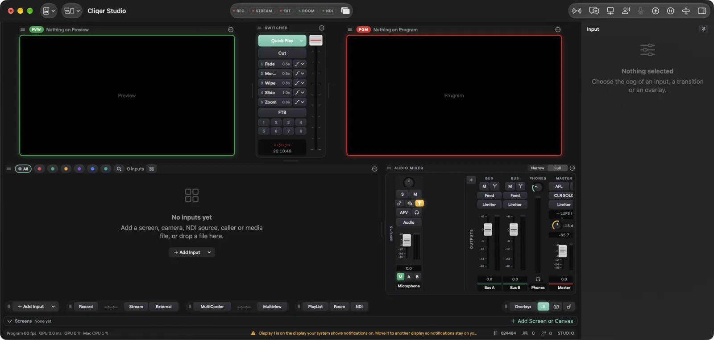Image resolution: width=714 pixels, height=340 pixels.
Task: Click the speaking person icon in top toolbar
Action: [x=626, y=11]
